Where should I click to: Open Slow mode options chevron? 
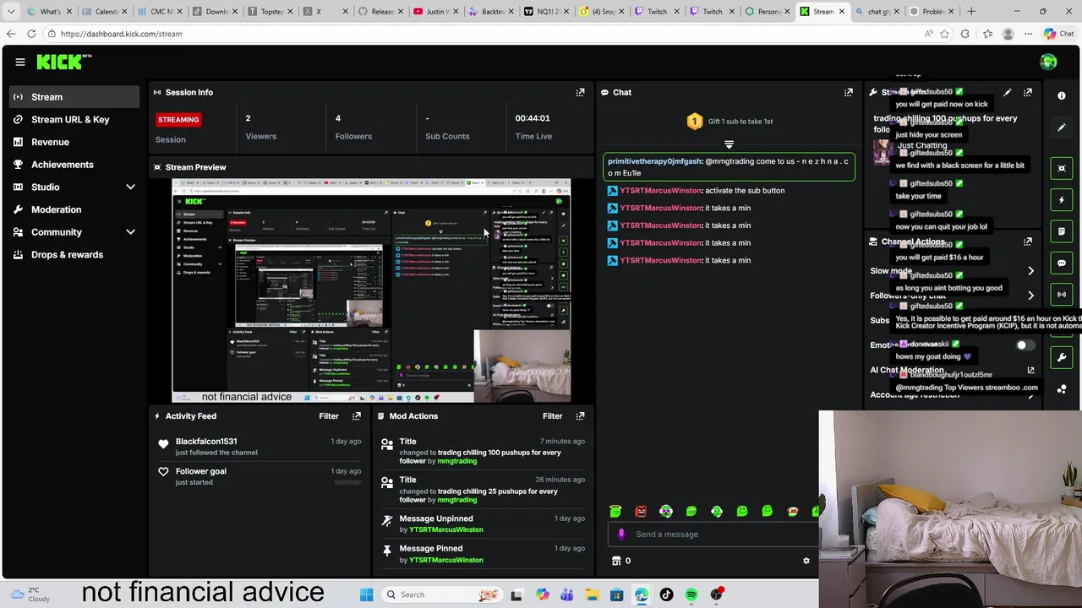point(1030,271)
